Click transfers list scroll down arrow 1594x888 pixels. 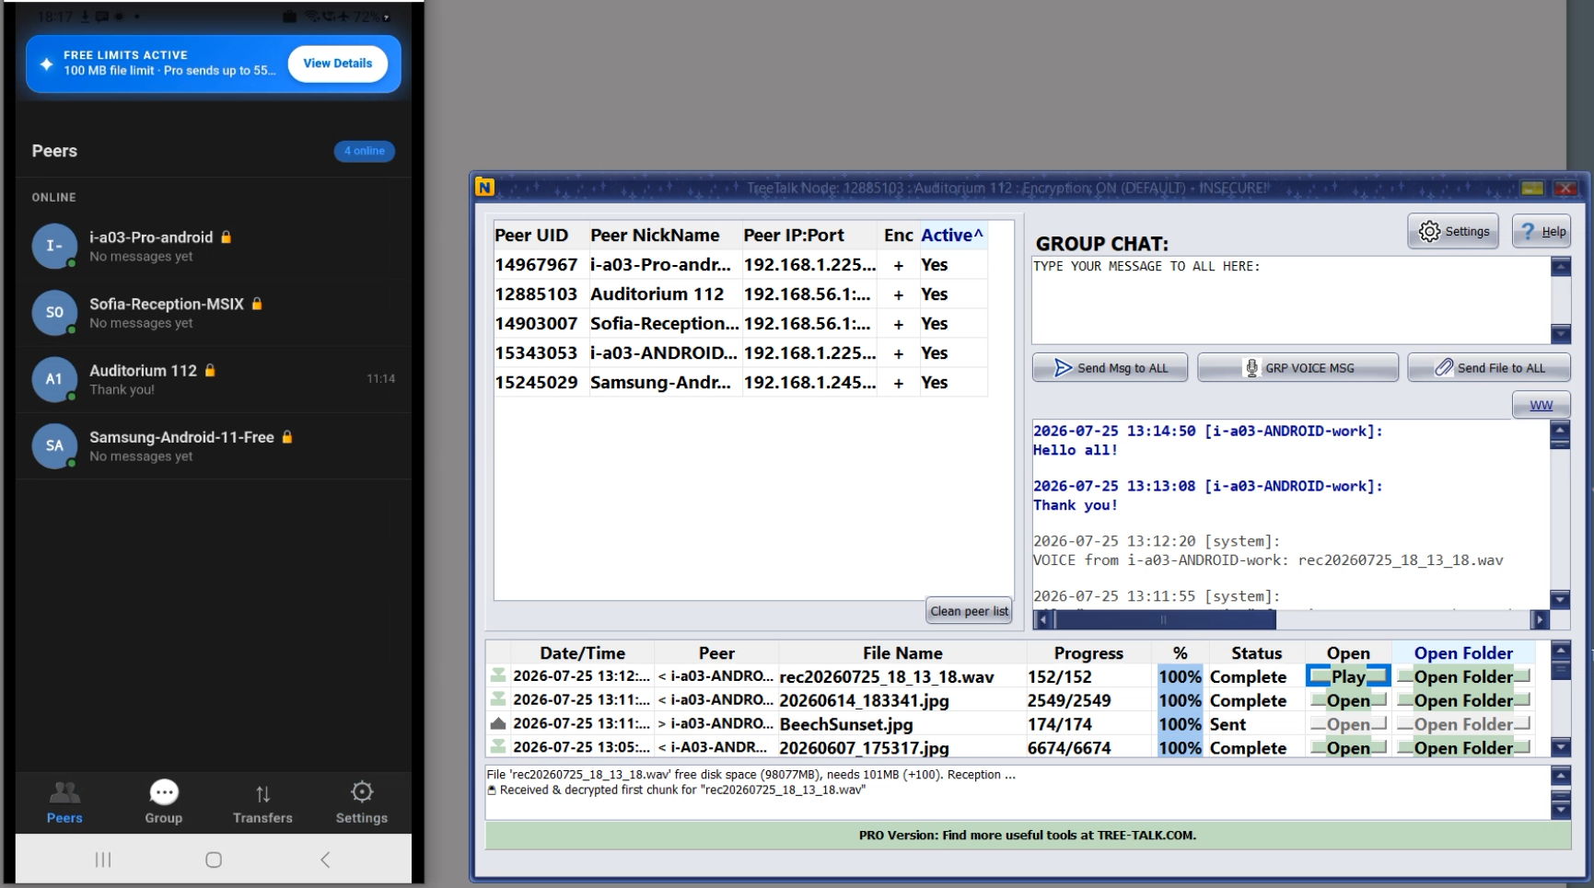click(x=1560, y=747)
